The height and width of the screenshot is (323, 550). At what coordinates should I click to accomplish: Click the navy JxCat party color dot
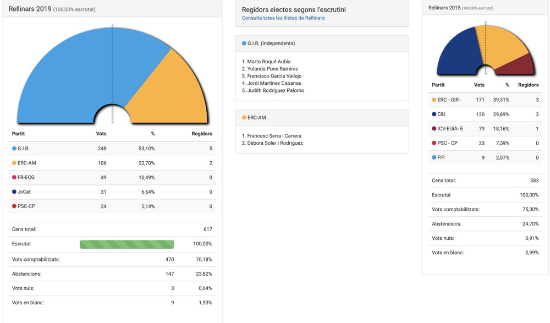click(14, 192)
